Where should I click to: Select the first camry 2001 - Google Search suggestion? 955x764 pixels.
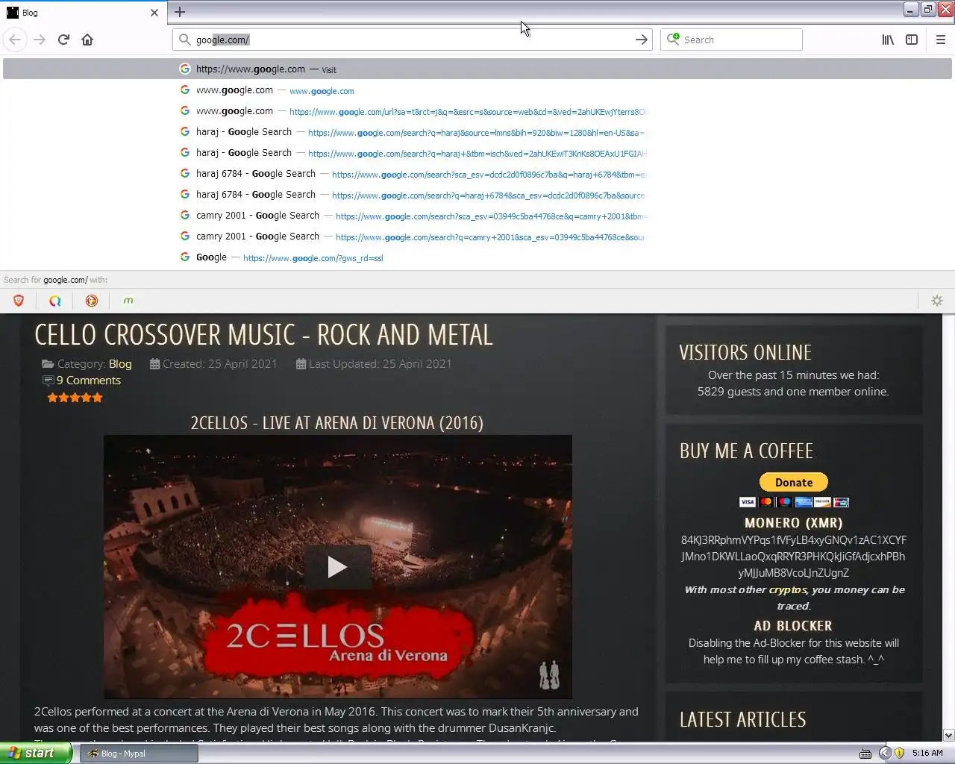(x=477, y=216)
